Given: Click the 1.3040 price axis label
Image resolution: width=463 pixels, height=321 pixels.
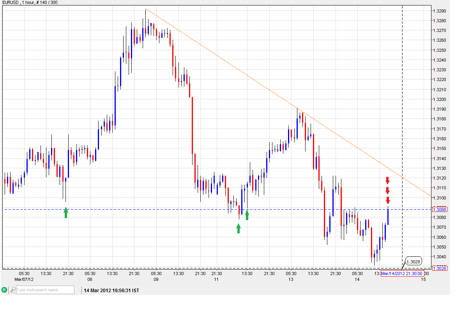Looking at the screenshot, I should pyautogui.click(x=439, y=257).
